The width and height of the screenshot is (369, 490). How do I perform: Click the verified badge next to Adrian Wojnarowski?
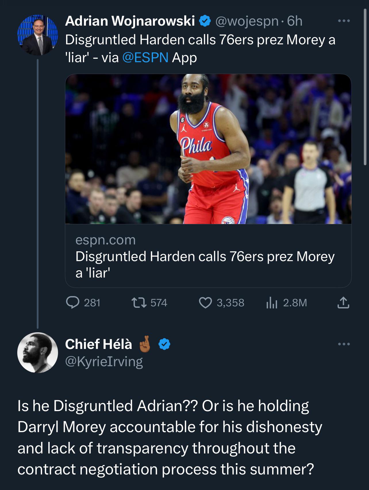pos(205,21)
